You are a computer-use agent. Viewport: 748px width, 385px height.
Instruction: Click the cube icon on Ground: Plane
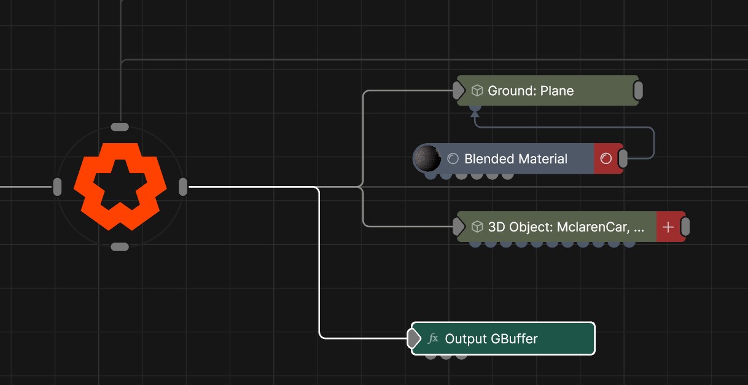(x=477, y=91)
